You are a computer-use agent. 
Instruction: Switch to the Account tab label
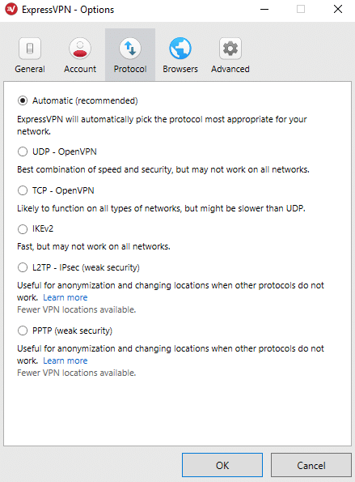(x=80, y=69)
